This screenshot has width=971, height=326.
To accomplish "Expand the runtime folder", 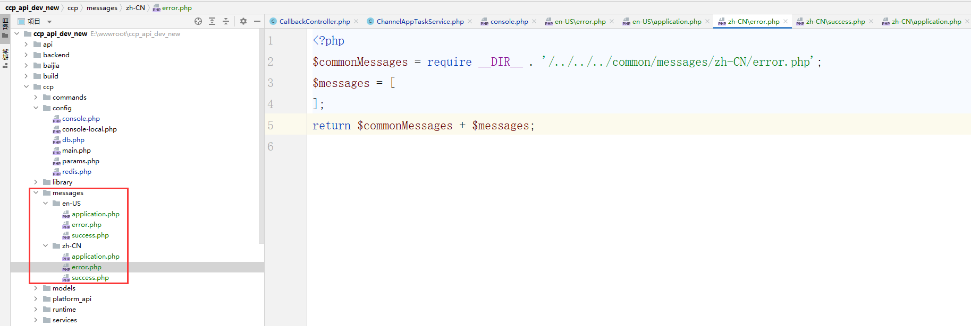I will [36, 309].
